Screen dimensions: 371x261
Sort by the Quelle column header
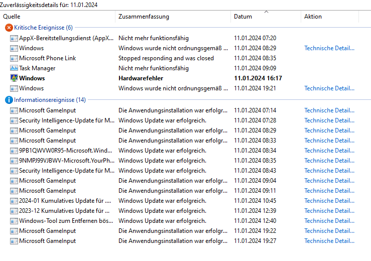click(58, 17)
